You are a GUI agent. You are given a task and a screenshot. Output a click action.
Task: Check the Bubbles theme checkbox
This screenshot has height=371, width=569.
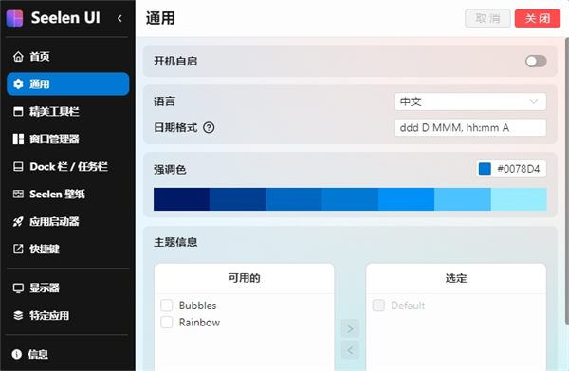(x=167, y=306)
